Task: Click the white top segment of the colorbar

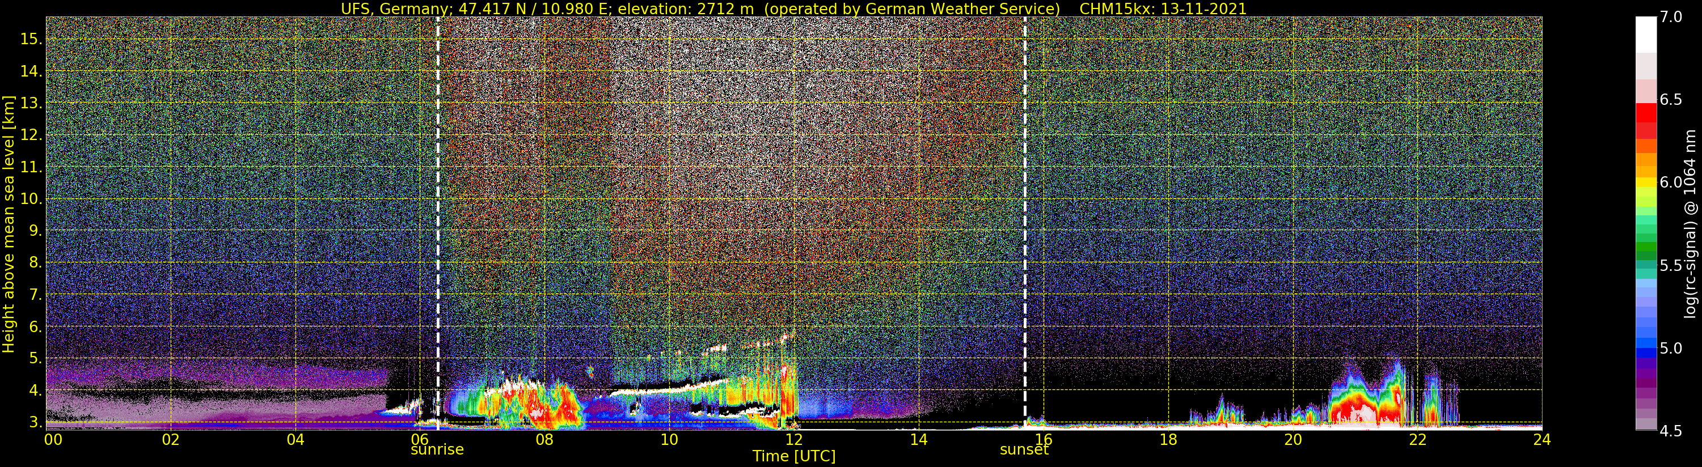Action: coord(1646,33)
